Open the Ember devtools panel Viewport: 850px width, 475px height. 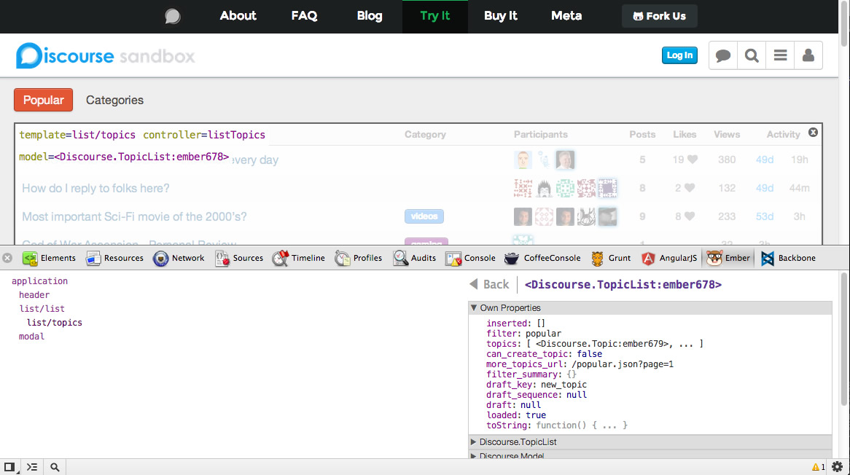pyautogui.click(x=728, y=258)
